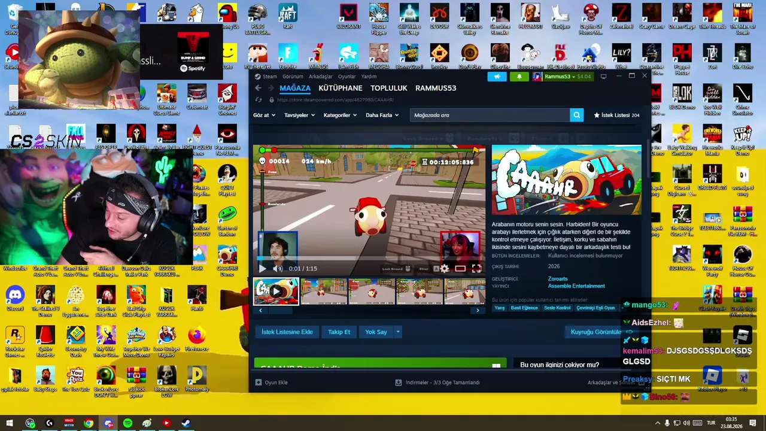The image size is (766, 431).
Task: Open Discord from the desktop
Action: pos(15,298)
